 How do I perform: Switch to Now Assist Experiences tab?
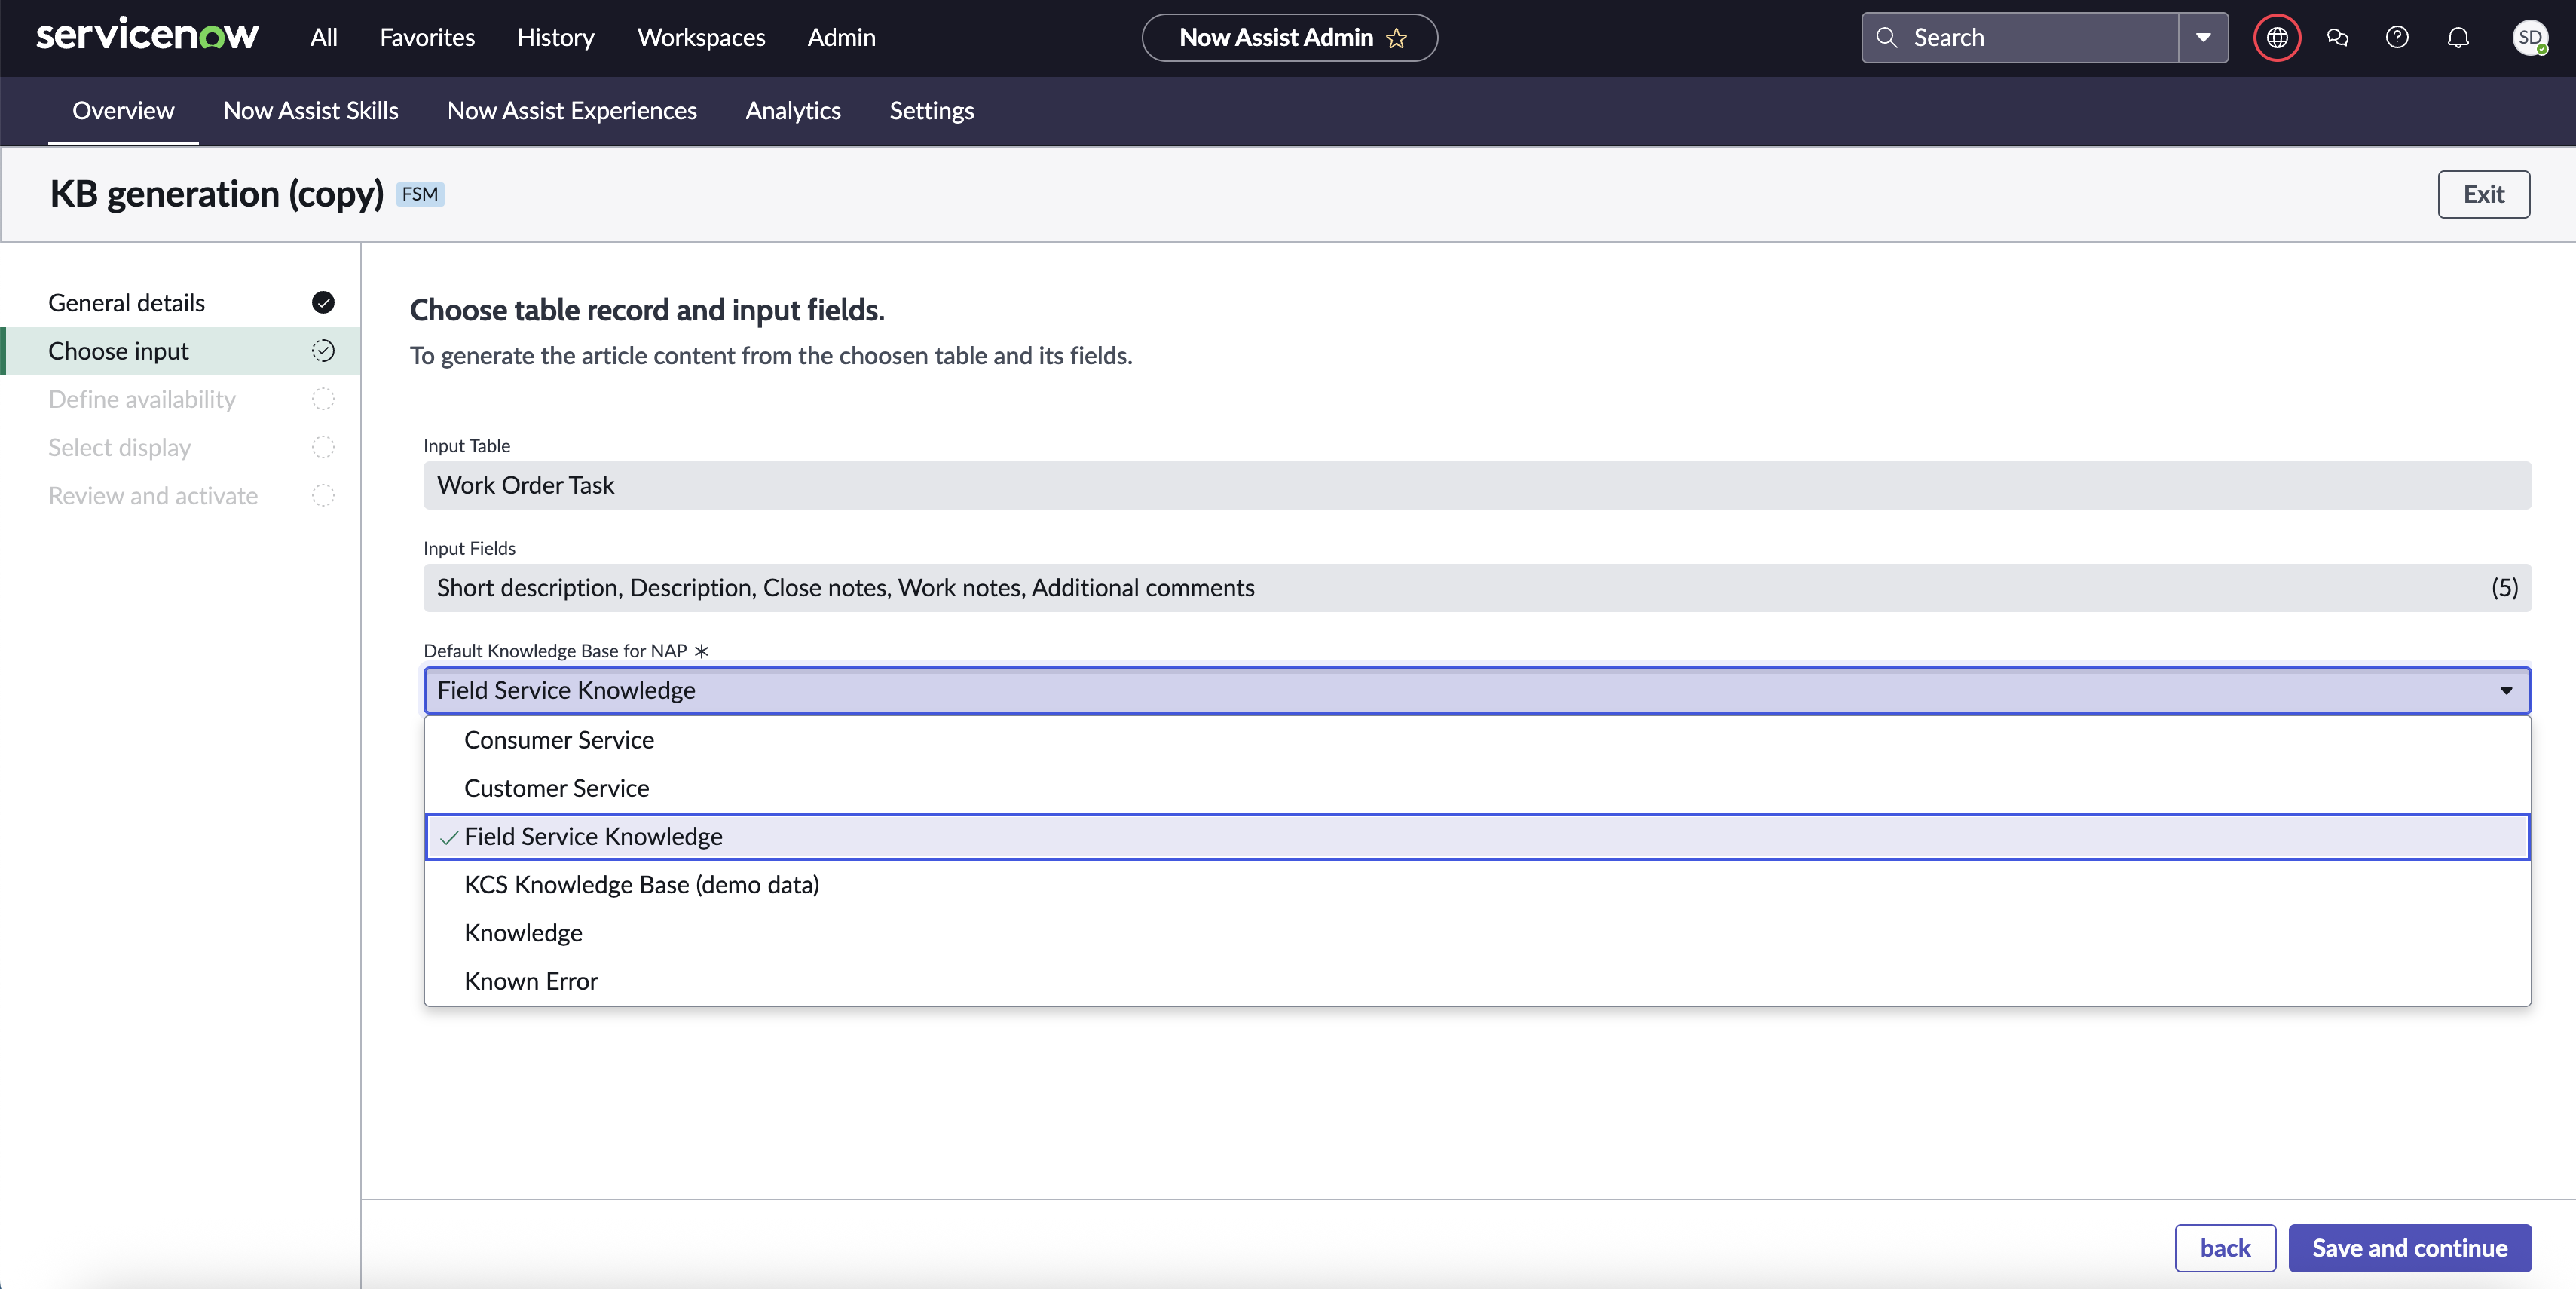tap(572, 110)
